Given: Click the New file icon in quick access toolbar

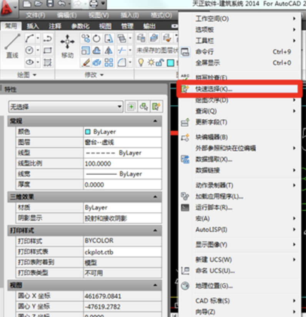Looking at the screenshot, I should pyautogui.click(x=27, y=3).
